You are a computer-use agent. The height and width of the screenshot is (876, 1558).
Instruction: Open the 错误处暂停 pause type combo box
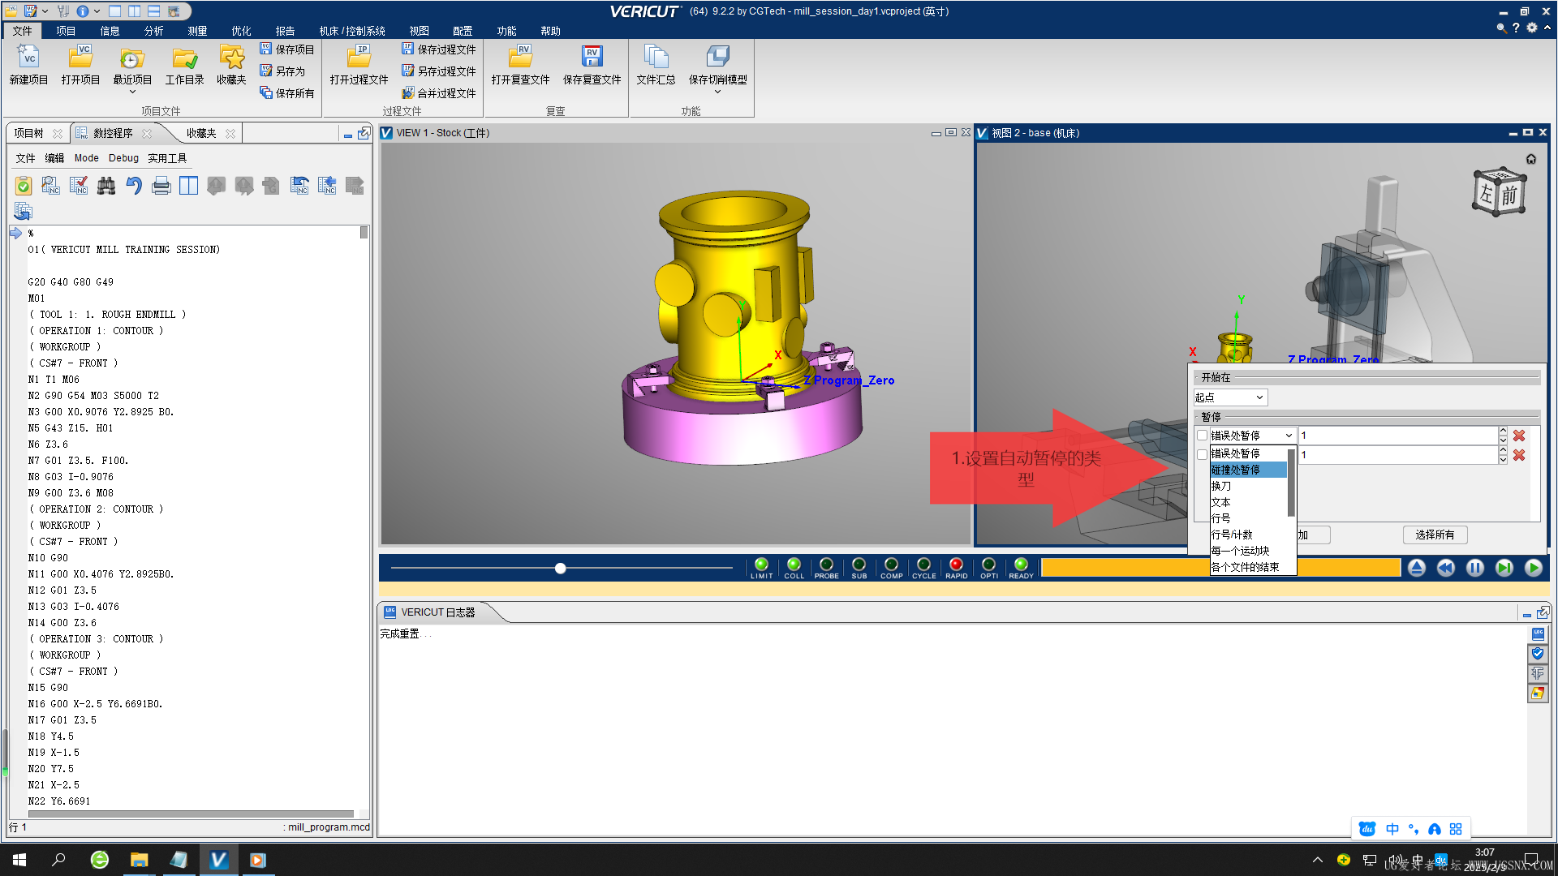[1252, 436]
